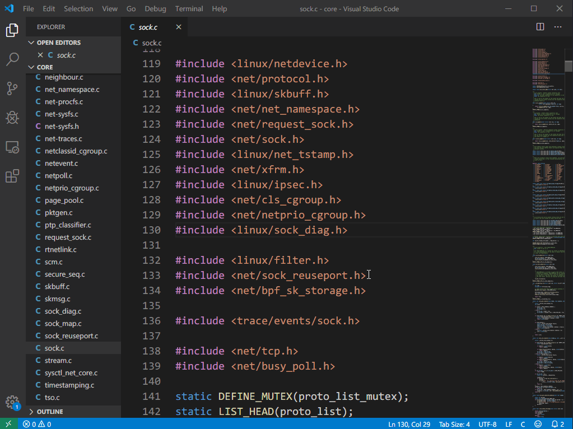Click the VS Code logo icon
Viewport: 573px width, 429px height.
tap(9, 8)
